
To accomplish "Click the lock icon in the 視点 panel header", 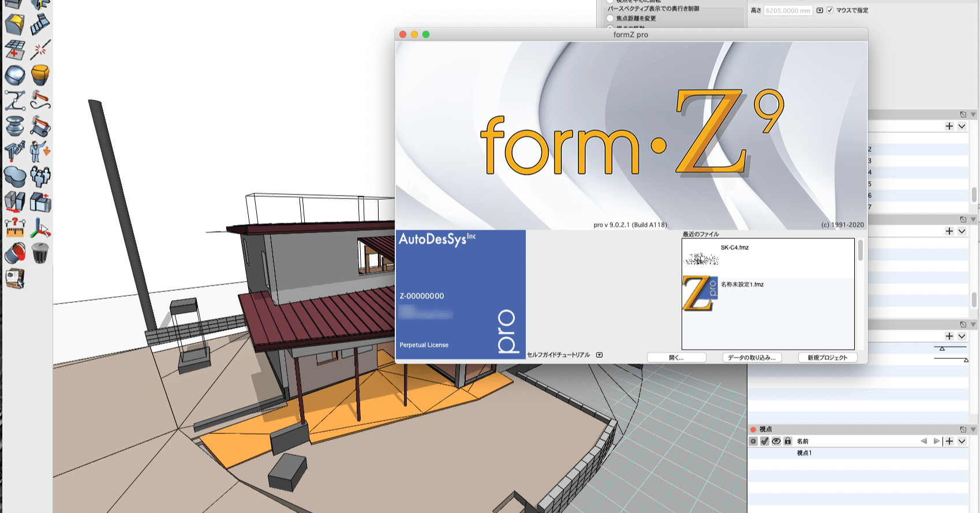I will (x=788, y=441).
